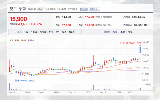Click the stock code 080160
Screen dimensions: 160x100
click(32, 9)
